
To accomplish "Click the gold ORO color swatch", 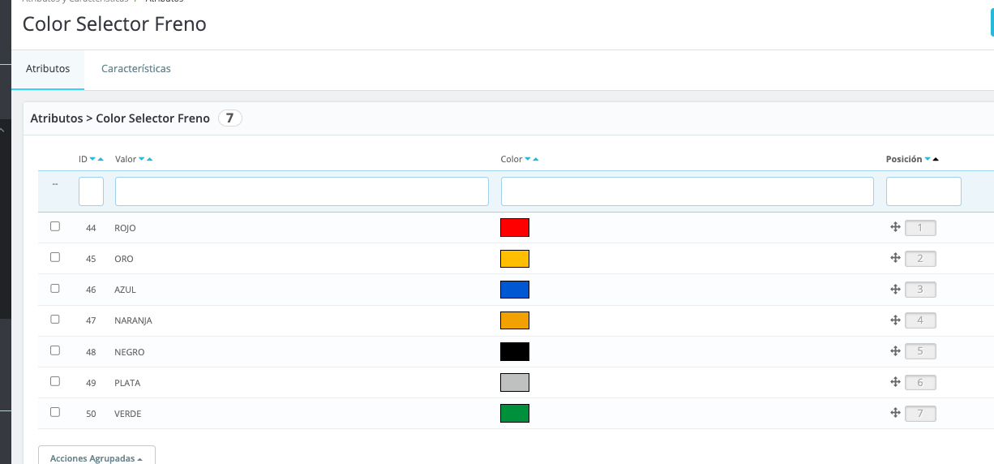I will click(x=515, y=259).
